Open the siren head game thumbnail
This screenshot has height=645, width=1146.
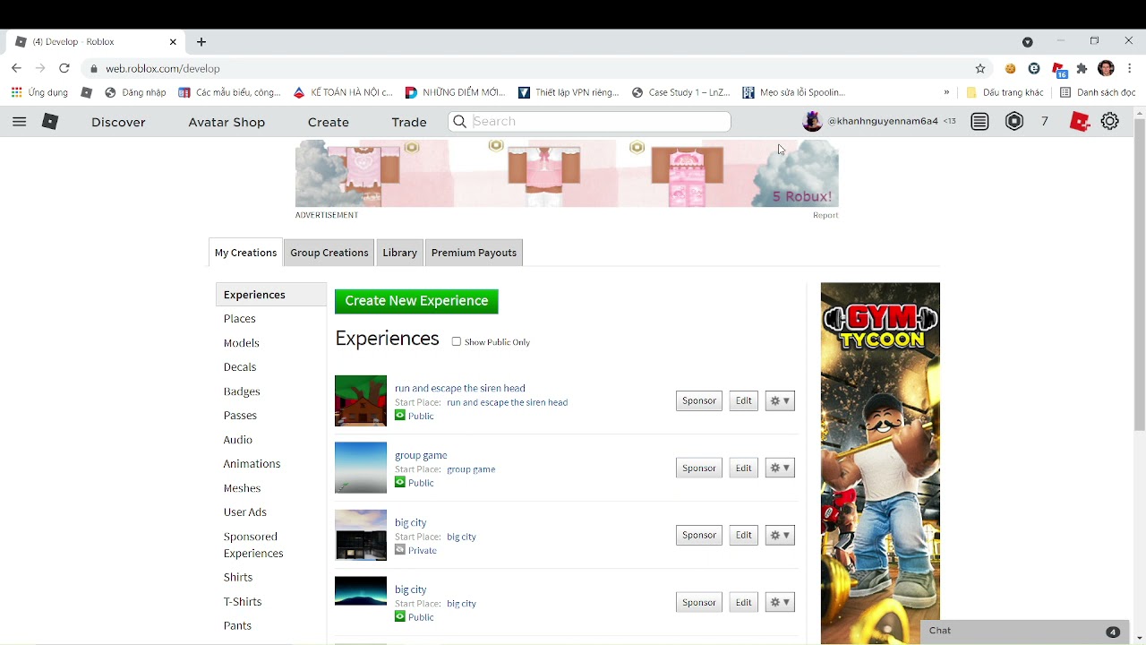point(361,400)
